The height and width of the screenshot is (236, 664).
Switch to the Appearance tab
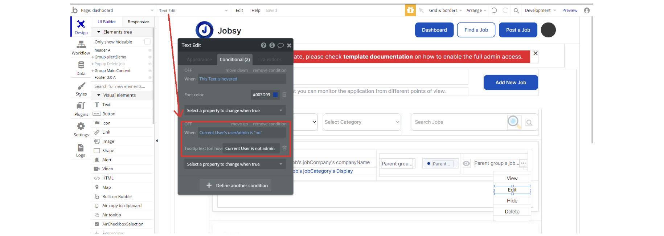click(199, 60)
